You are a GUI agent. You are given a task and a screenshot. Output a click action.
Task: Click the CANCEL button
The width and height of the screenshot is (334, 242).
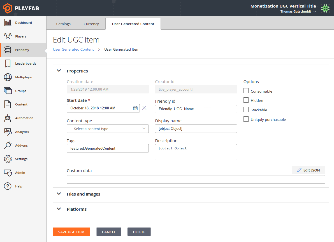(109, 232)
